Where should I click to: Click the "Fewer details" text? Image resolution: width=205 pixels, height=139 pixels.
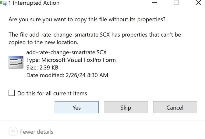pos(37,132)
